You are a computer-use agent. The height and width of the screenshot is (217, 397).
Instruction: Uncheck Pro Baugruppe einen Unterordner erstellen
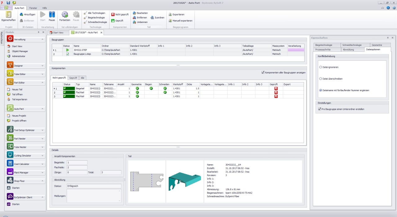[319, 109]
